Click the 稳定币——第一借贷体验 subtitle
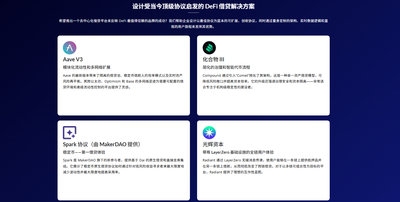The height and width of the screenshot is (202, 400). [84, 152]
